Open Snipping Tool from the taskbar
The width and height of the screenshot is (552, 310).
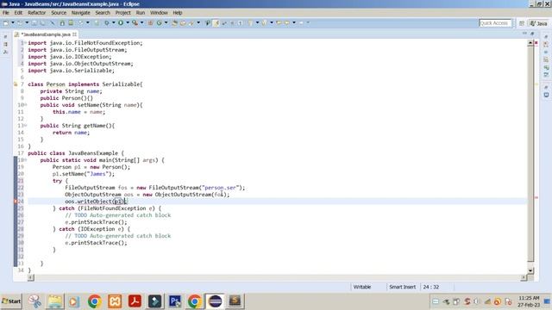coord(34,301)
